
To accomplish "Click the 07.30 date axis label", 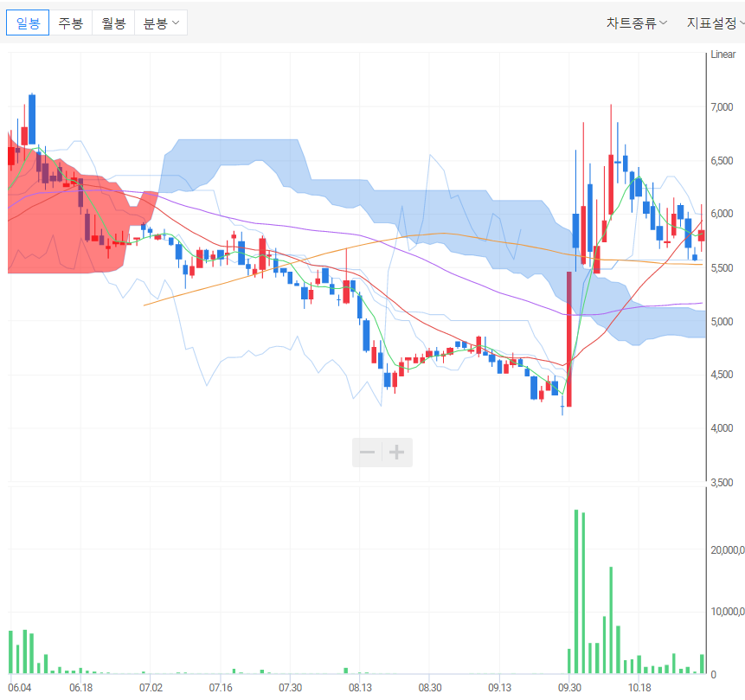I will (291, 688).
